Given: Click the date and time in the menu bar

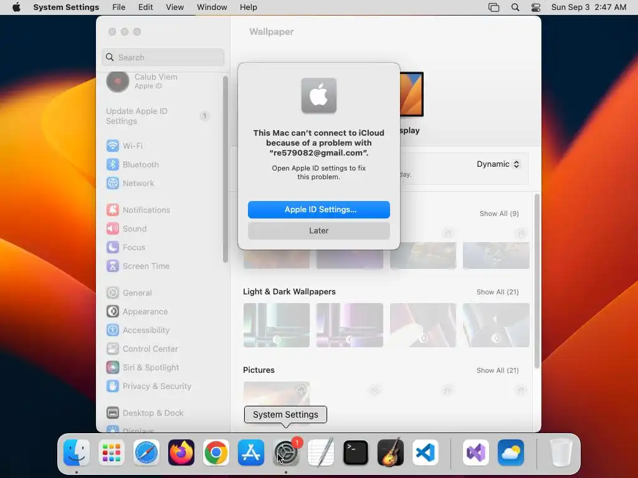Looking at the screenshot, I should tap(588, 7).
